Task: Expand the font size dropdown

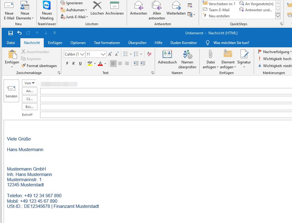Action: pyautogui.click(x=103, y=54)
